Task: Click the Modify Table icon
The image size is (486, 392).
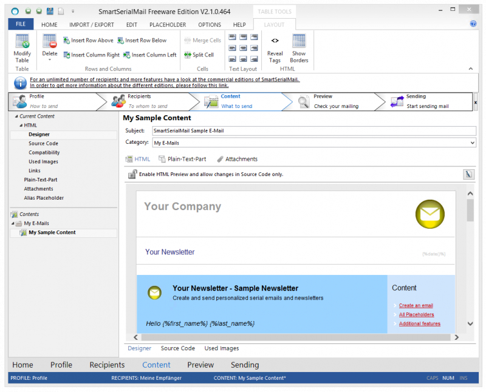Action: coord(22,41)
